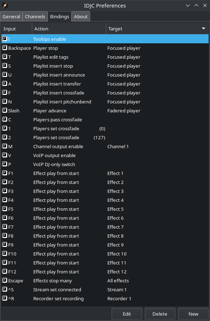Click the IDJC app icon in title bar
The width and height of the screenshot is (210, 321).
click(5, 5)
